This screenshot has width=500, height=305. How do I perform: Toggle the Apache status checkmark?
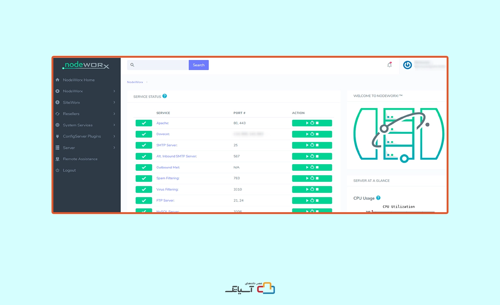point(144,123)
